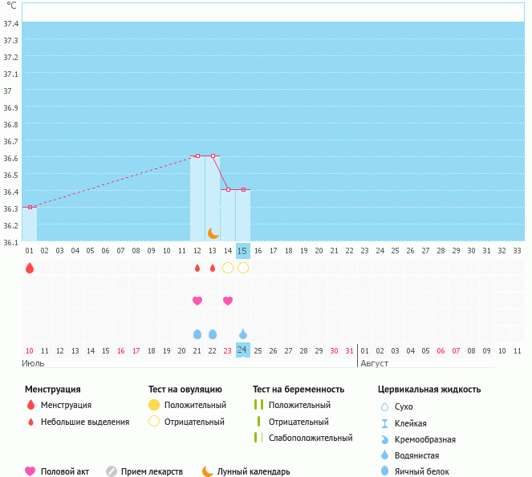Click the gray Прием лекарств legend icon
This screenshot has width=532, height=477.
coord(112,471)
